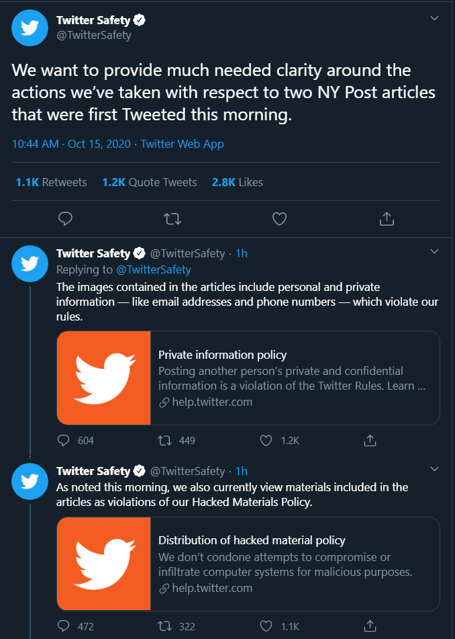Share the private information policy reply tweet

coord(370,441)
